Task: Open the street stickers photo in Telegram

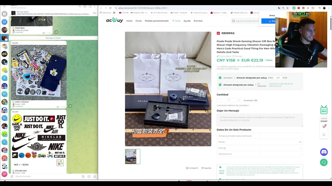Action: click(39, 72)
